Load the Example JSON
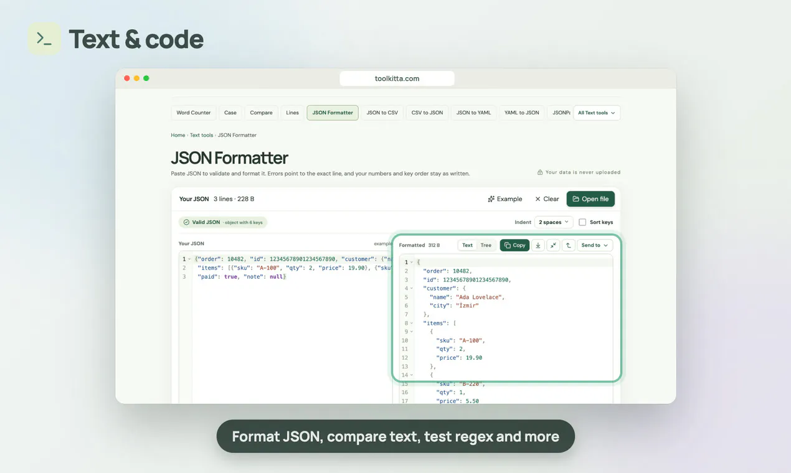The image size is (791, 473). [x=505, y=199]
